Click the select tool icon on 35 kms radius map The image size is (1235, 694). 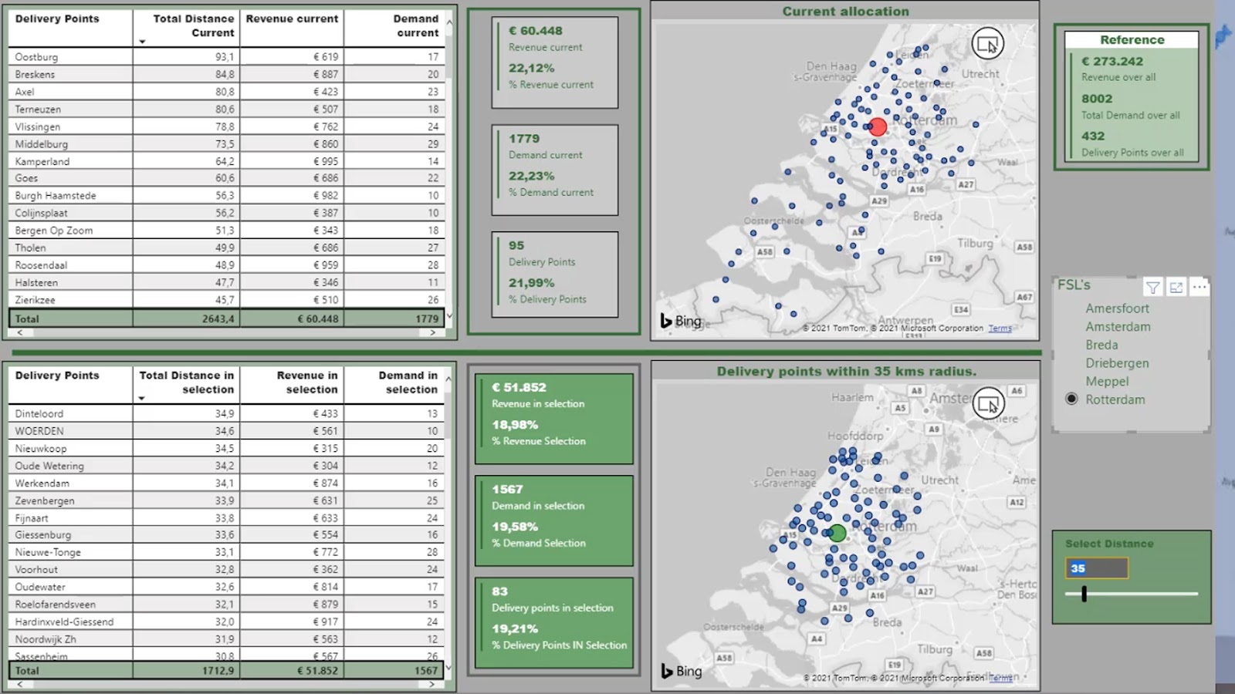coord(988,403)
